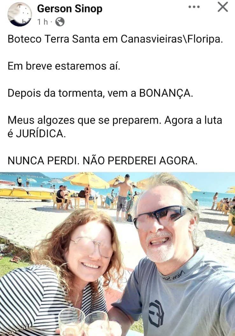Screen dimensions: 235x336
Task: Open the beach selfie photo on the man's sunglasses
Action: [x=160, y=216]
